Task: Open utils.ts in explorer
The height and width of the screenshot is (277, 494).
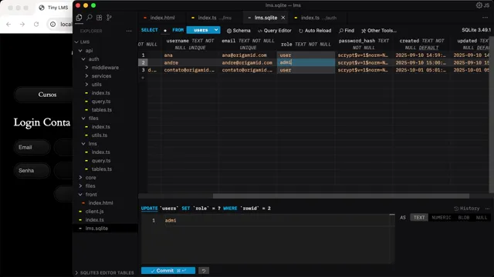Action: (100, 135)
